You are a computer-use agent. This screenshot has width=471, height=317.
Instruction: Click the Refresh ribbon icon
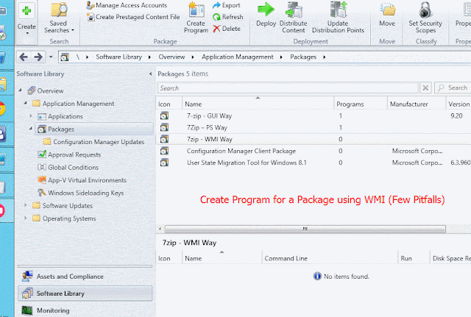(x=216, y=17)
